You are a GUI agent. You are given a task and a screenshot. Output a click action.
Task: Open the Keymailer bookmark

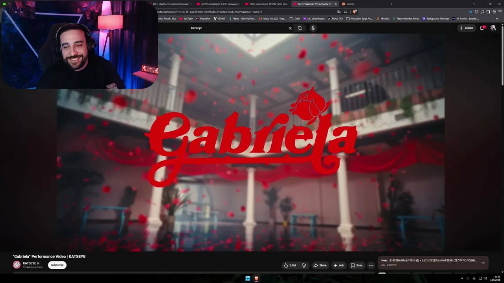tap(203, 18)
